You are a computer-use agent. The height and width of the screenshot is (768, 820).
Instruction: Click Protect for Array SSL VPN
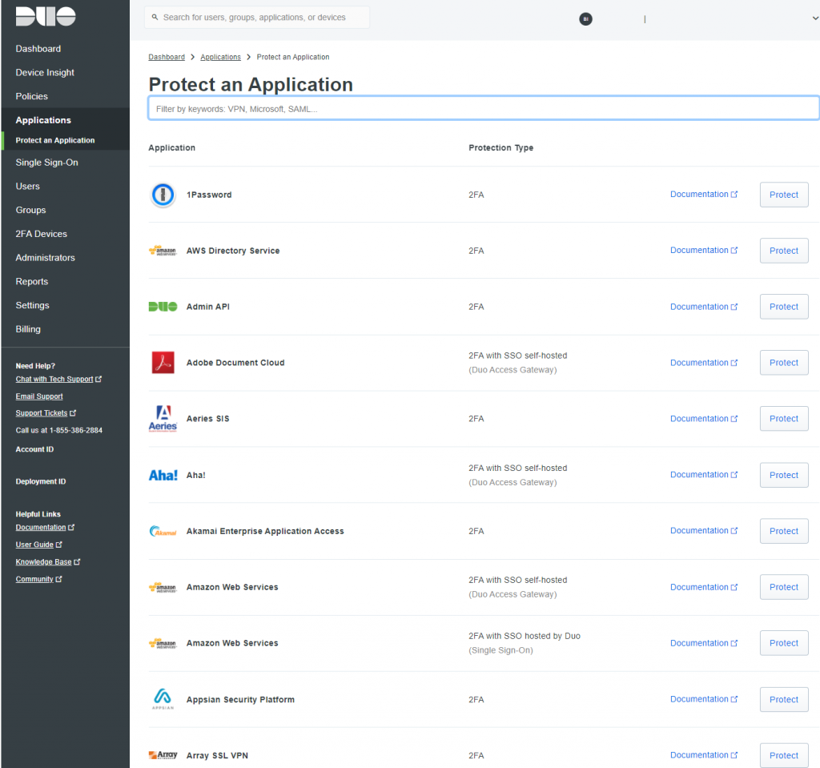coord(784,755)
